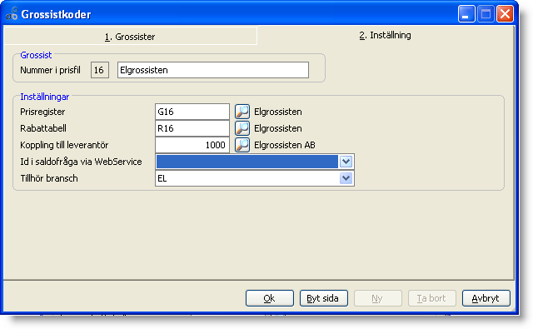
Task: Click the Prisregister label
Action: 42,112
